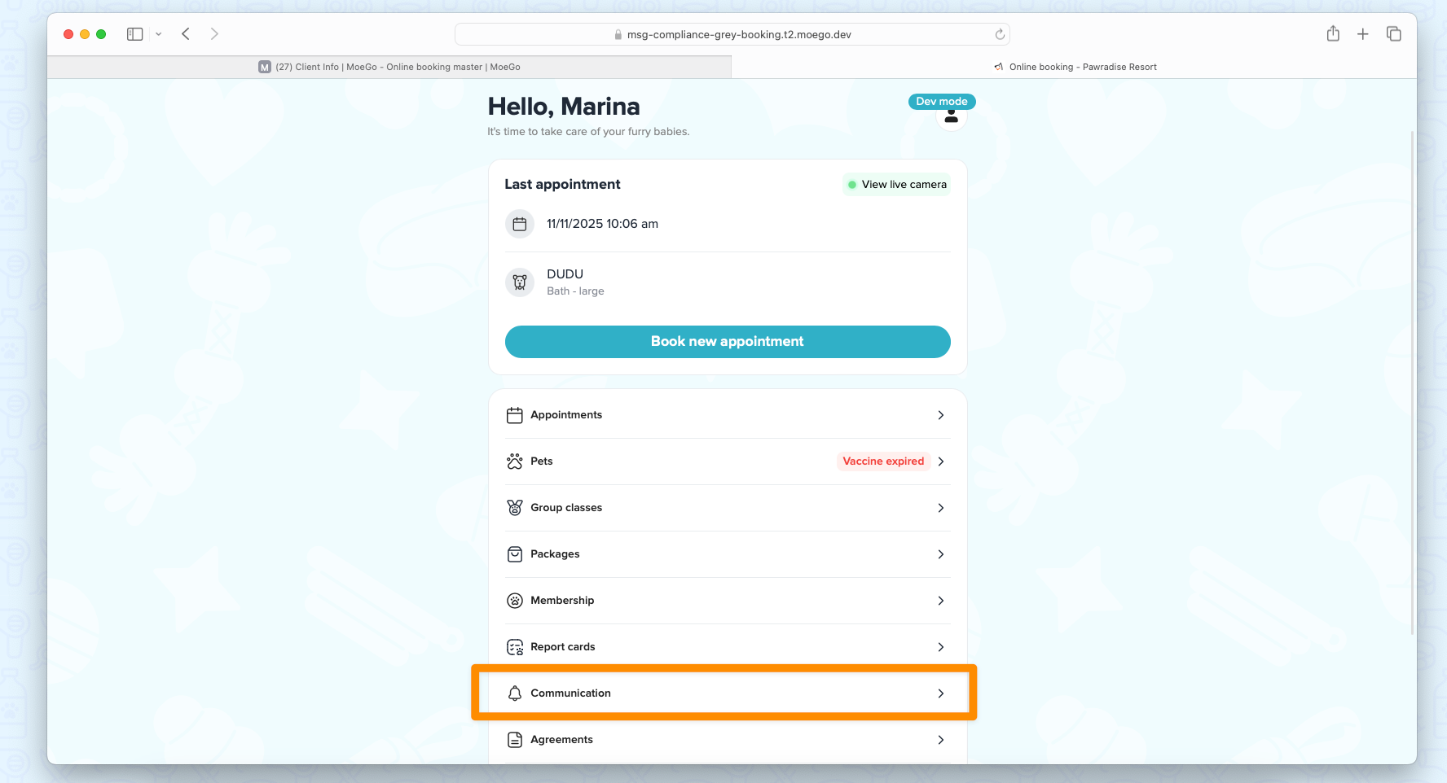This screenshot has width=1447, height=783.
Task: Expand the Agreements row chevron
Action: (x=941, y=740)
